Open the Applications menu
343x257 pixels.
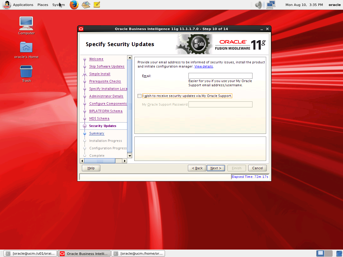(23, 4)
